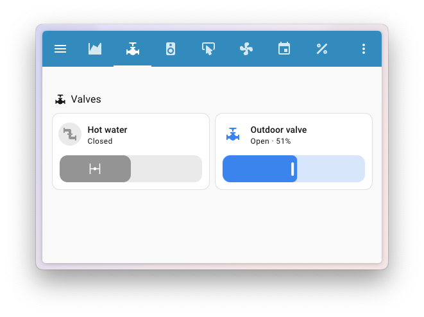Click the valve icon beside Valves heading
Viewport: 424px width, 317px height.
pyautogui.click(x=60, y=99)
